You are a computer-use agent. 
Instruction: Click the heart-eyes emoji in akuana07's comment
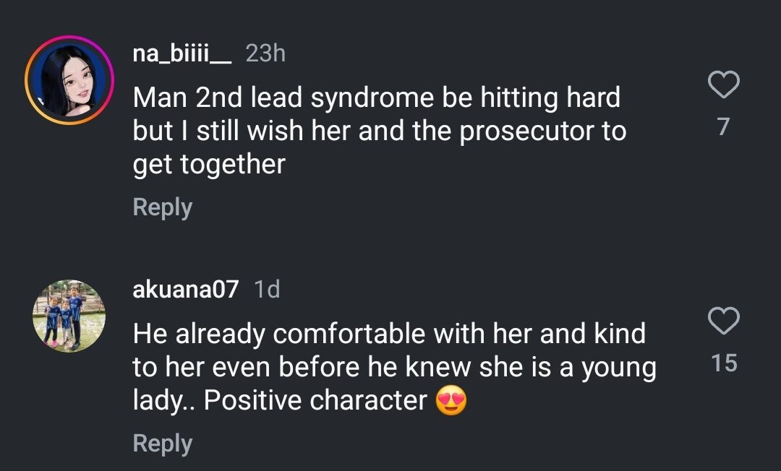tap(451, 400)
